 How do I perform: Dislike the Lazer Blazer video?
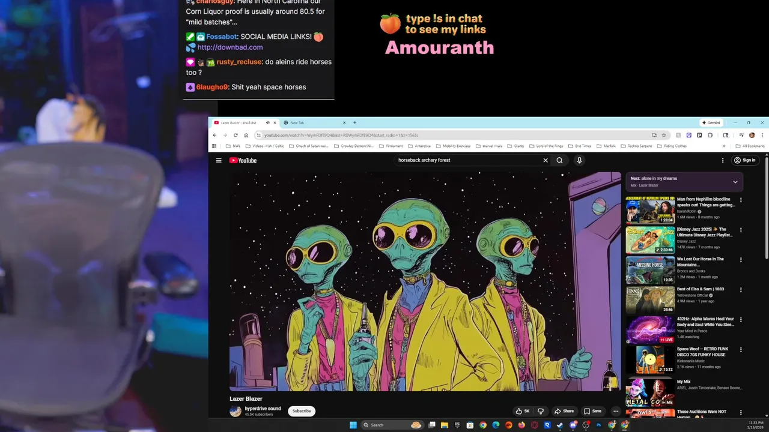click(x=540, y=411)
